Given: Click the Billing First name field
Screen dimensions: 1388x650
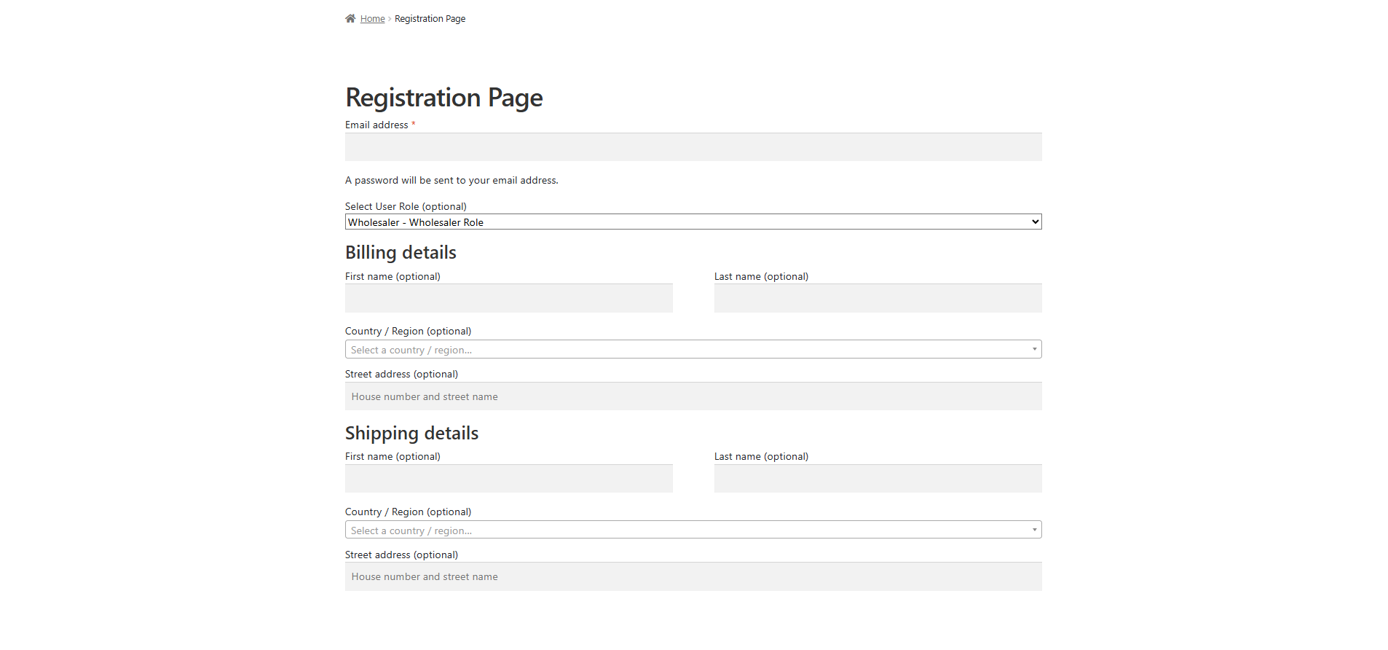Looking at the screenshot, I should (x=509, y=298).
